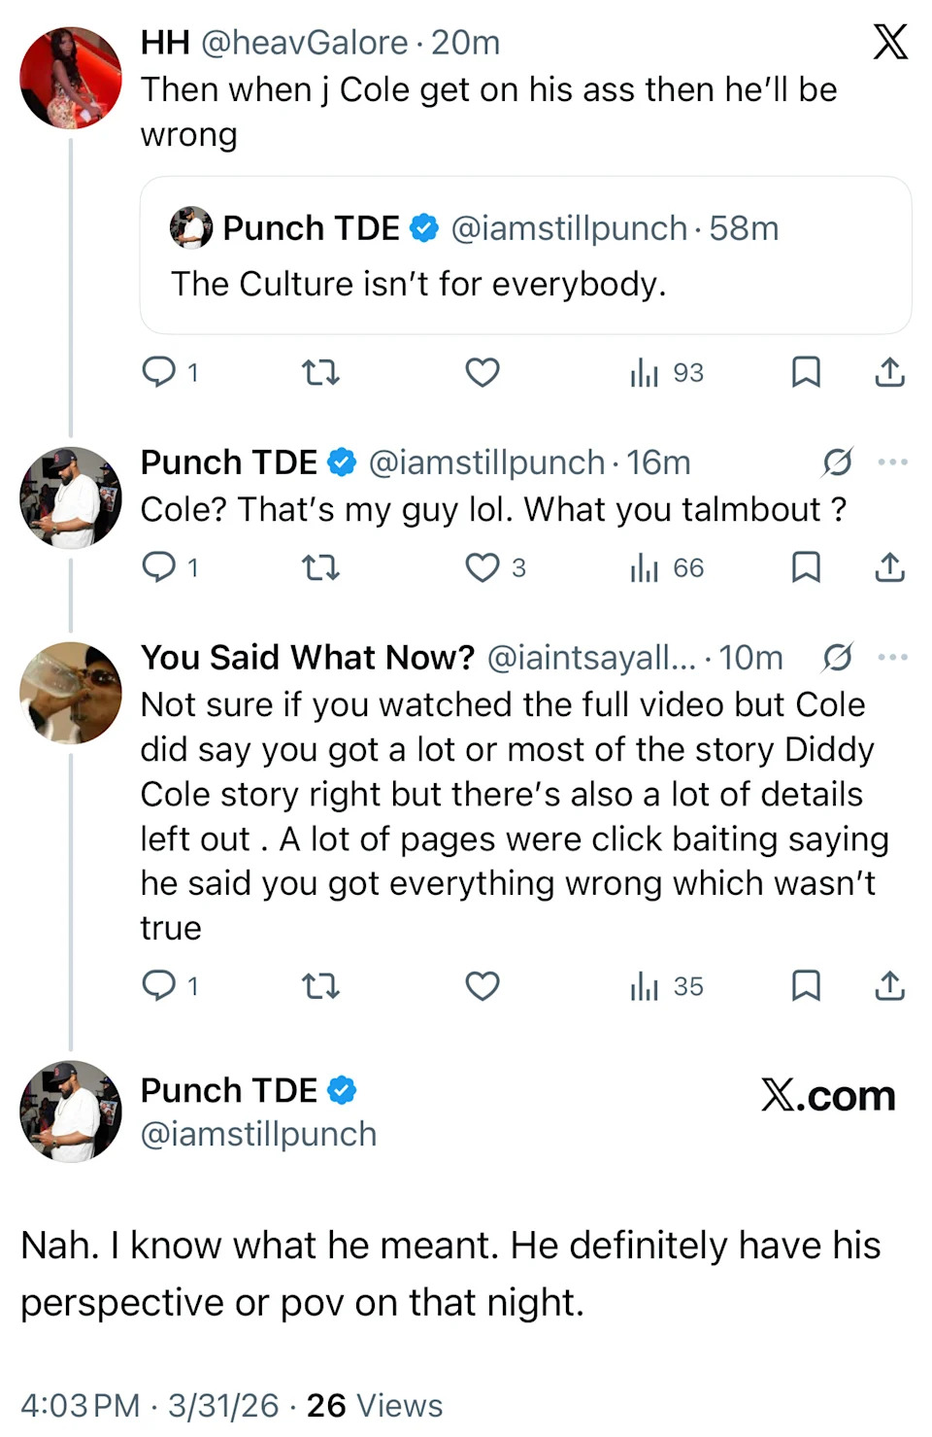Image resolution: width=932 pixels, height=1437 pixels.
Task: Retweet Punch TDE's 'Cole? That's my guy' reply
Action: 321,567
